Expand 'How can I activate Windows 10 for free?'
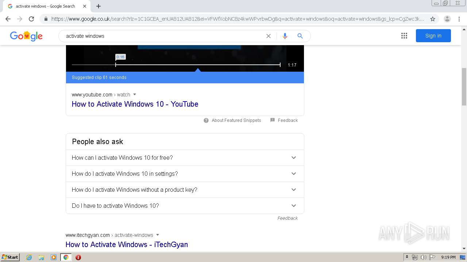 (185, 158)
